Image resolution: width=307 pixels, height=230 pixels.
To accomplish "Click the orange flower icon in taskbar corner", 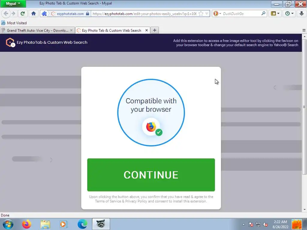I will pyautogui.click(x=297, y=224).
